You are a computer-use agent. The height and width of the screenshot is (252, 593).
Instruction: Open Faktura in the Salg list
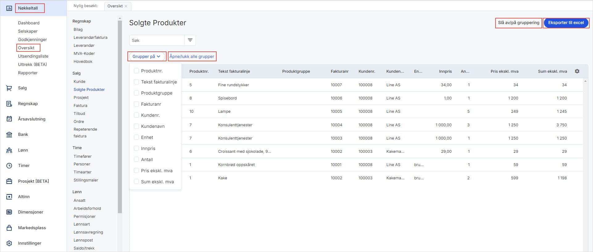(x=80, y=106)
